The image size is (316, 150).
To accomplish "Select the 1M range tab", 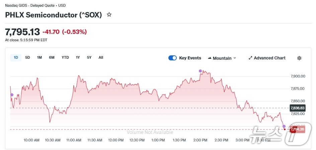I will (x=39, y=57).
